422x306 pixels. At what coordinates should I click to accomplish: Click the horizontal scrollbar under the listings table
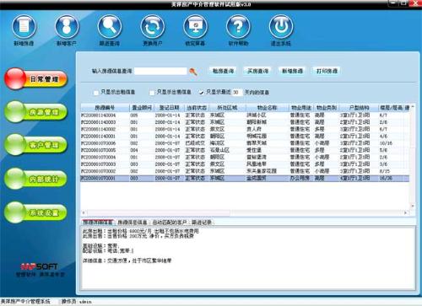(244, 212)
